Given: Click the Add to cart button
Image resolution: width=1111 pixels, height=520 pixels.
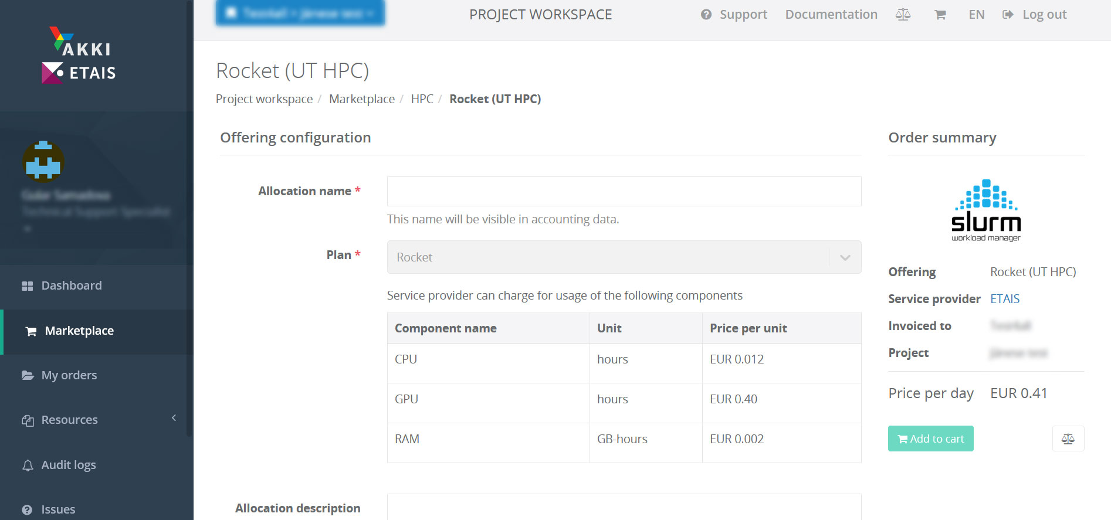Looking at the screenshot, I should (x=931, y=439).
